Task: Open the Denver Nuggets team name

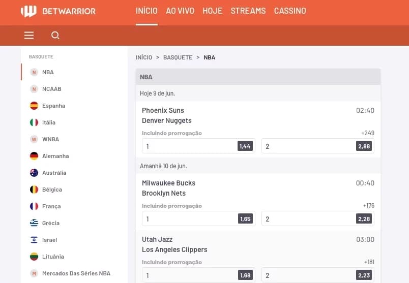Action: [x=167, y=120]
